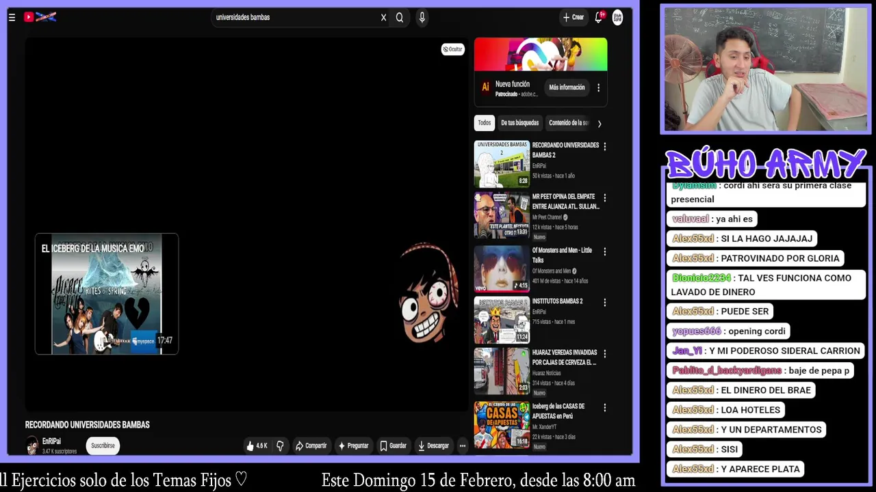876x492 pixels.
Task: Open options for Mr Peet video
Action: (x=604, y=197)
